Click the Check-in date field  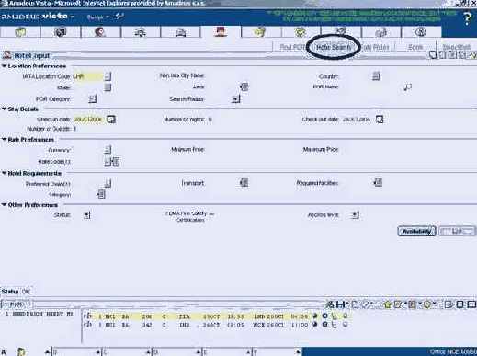(x=88, y=120)
